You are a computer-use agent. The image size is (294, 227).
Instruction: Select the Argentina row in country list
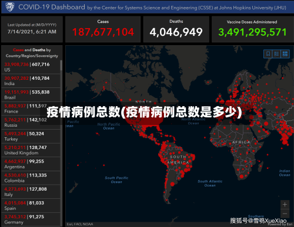coord(31,164)
